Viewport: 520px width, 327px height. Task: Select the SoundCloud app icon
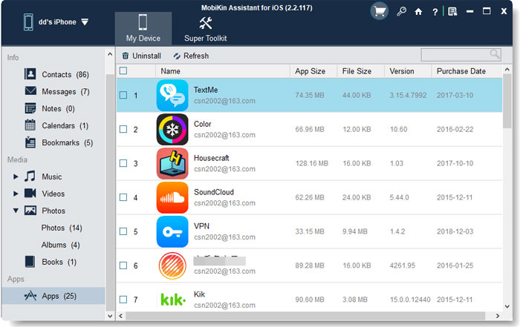(172, 197)
